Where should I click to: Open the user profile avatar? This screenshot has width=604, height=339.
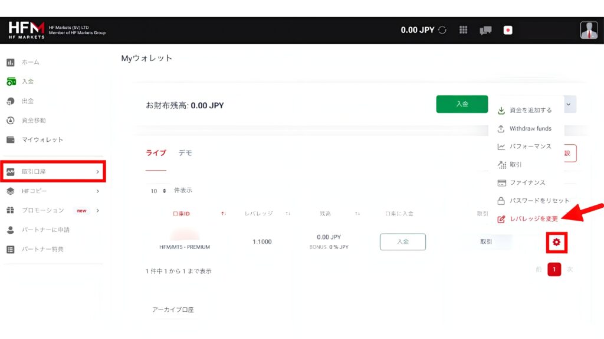pos(588,30)
